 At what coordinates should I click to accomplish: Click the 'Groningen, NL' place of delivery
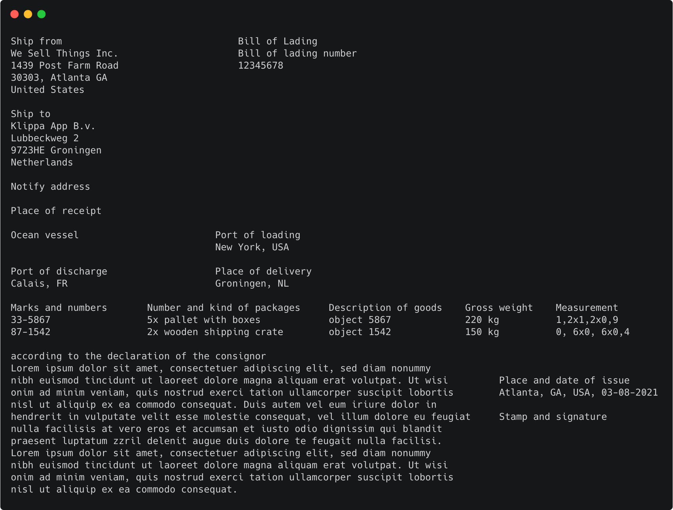(252, 284)
